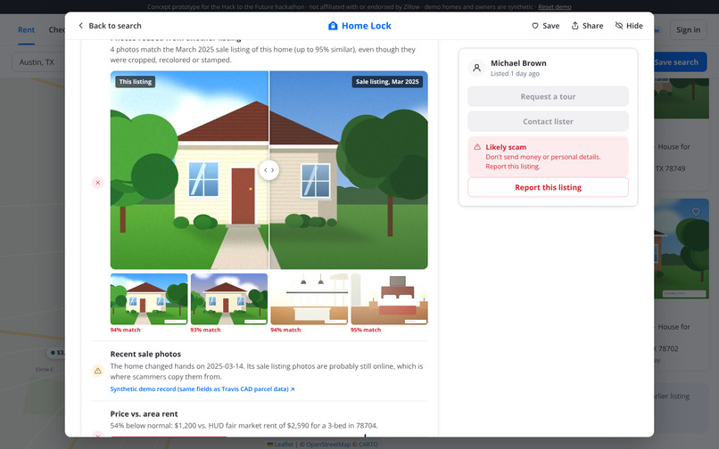This screenshot has height=449, width=719.
Task: Click the Report this listing button
Action: coord(548,187)
